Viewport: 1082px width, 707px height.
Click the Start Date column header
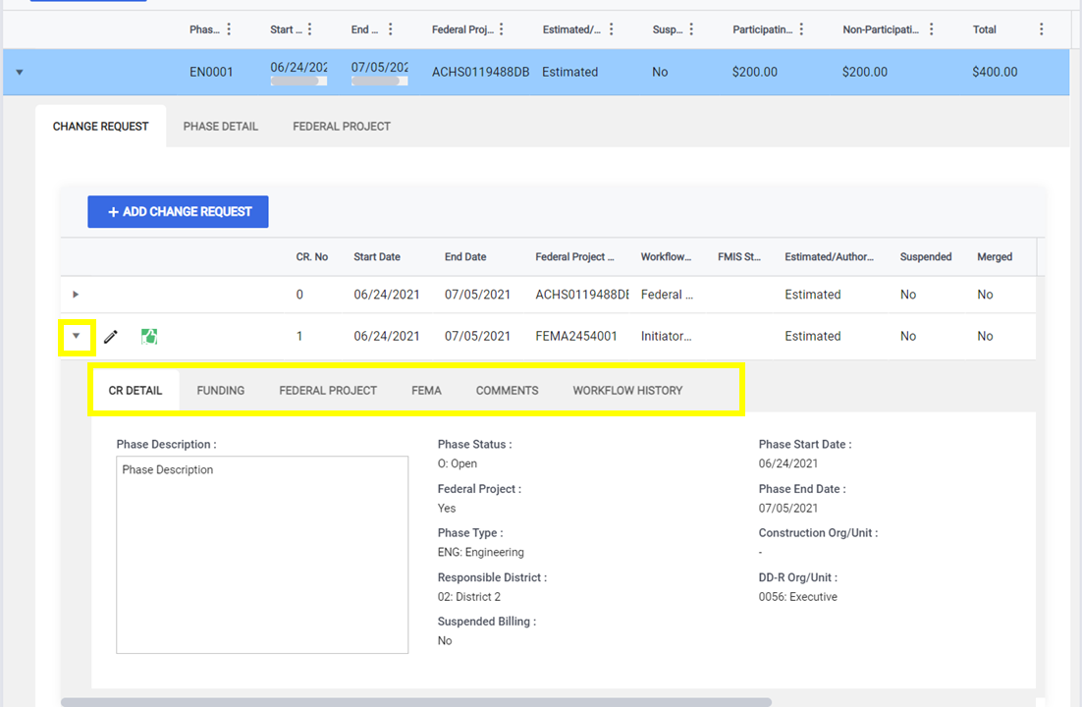click(x=377, y=257)
